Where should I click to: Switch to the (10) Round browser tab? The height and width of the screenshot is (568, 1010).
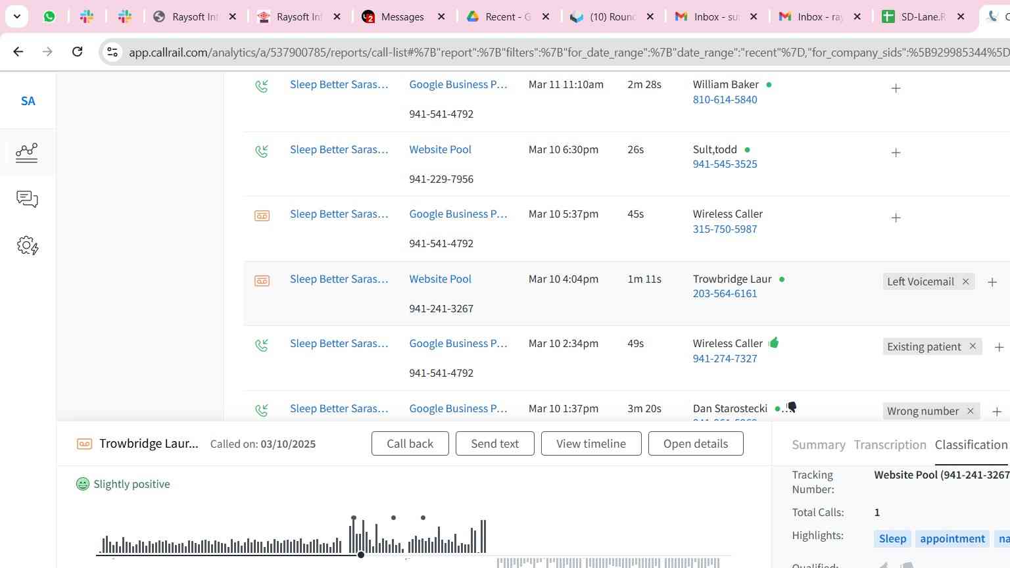[612, 17]
